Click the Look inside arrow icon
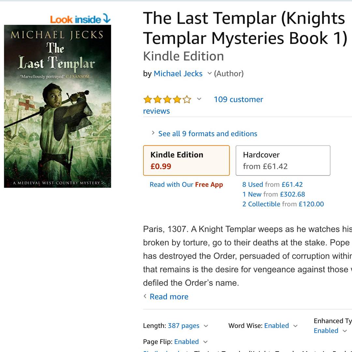Image resolution: width=352 pixels, height=352 pixels. pos(107,18)
